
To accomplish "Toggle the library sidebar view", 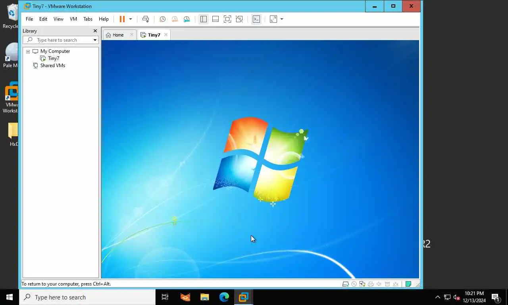I will tap(204, 19).
